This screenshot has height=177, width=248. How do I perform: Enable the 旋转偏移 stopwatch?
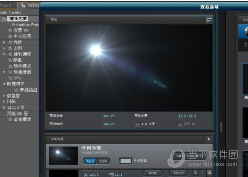(x=10, y=54)
